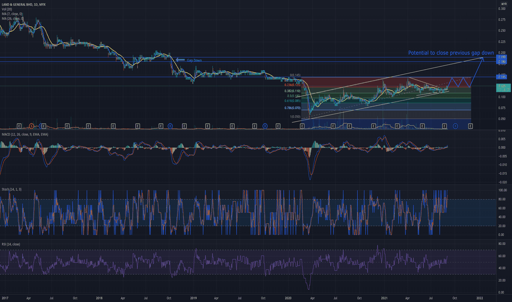Select the 'Gap Down' arrow annotation text
The image size is (512, 302).
coord(194,60)
